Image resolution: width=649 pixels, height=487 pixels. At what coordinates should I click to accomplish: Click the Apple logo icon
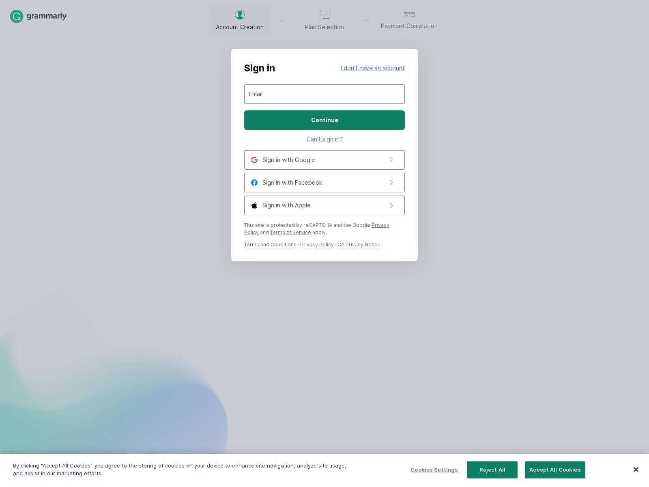click(254, 205)
